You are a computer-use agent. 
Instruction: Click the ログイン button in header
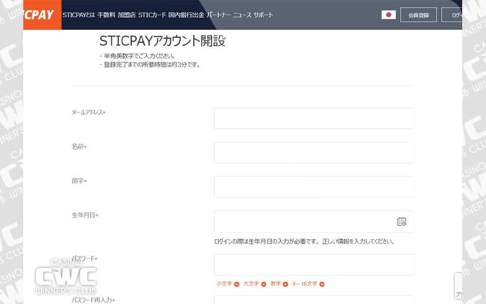coord(452,15)
